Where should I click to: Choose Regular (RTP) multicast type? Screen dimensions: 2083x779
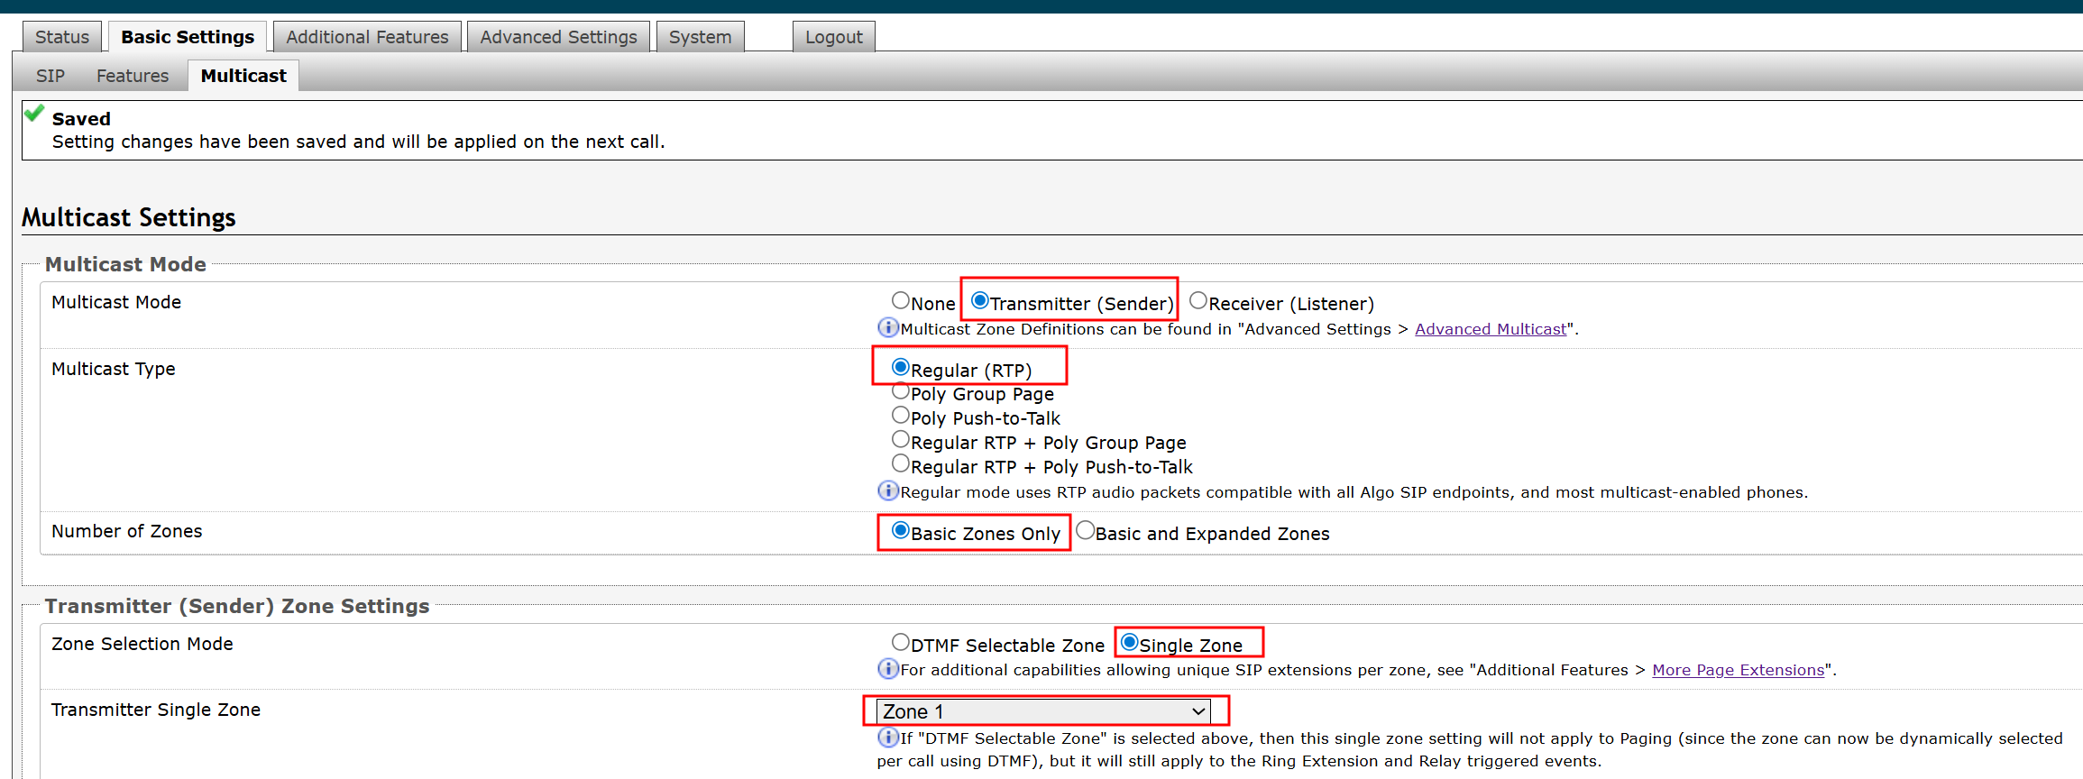900,367
